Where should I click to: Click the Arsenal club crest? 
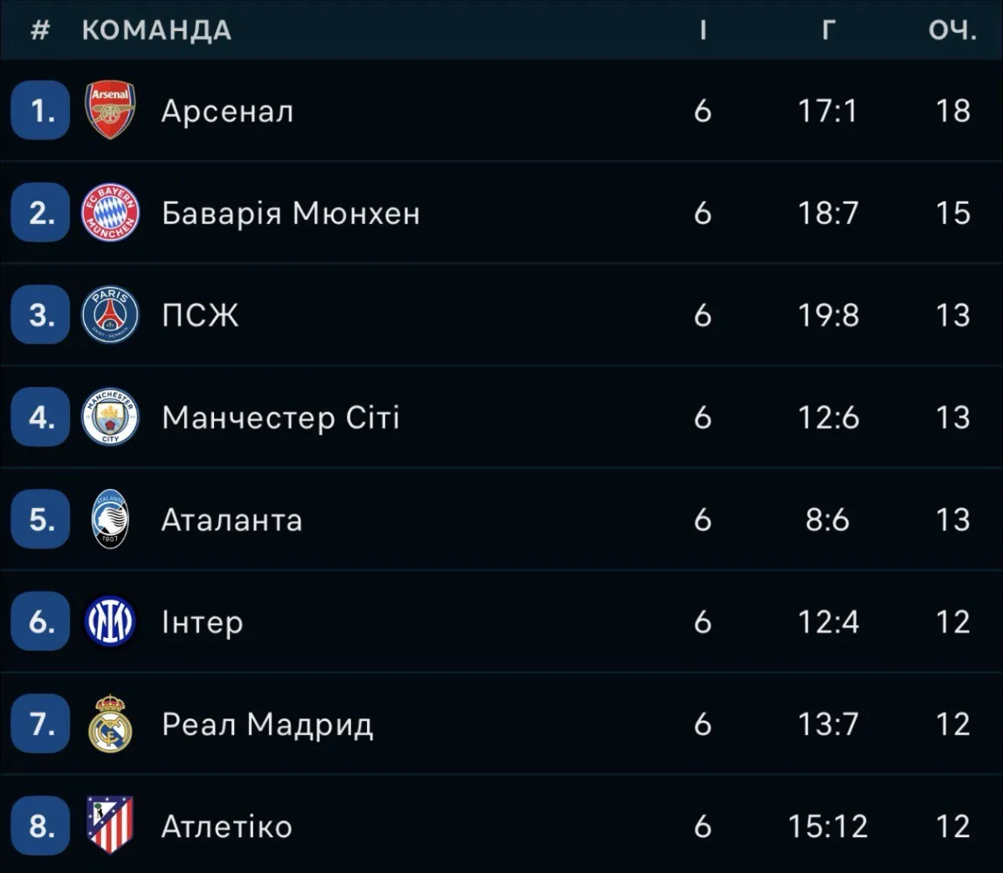[x=110, y=110]
